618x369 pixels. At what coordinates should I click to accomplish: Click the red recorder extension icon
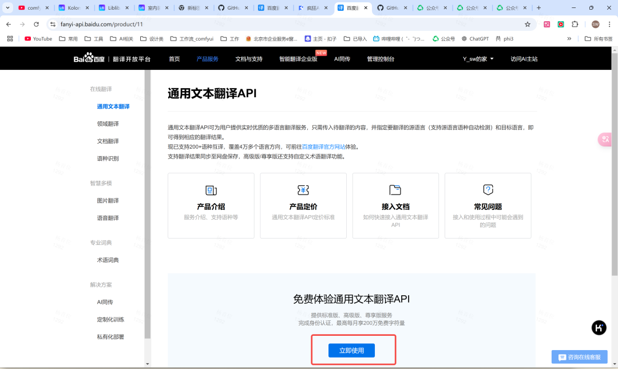click(x=560, y=25)
